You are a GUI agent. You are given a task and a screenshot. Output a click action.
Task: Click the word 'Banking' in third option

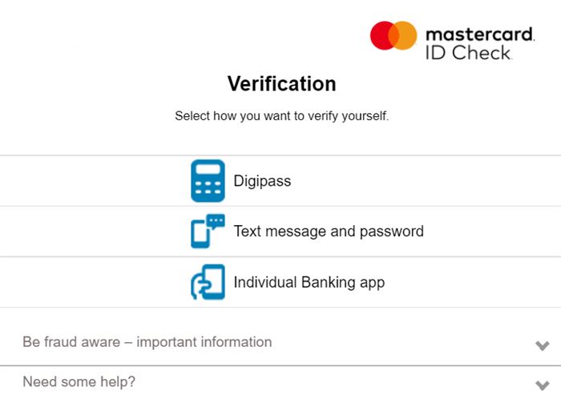pos(329,283)
